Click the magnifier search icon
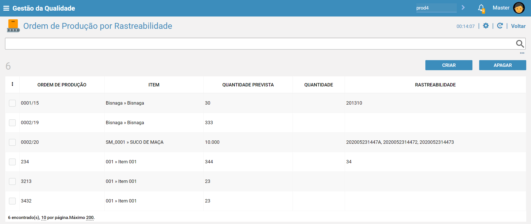 (520, 44)
